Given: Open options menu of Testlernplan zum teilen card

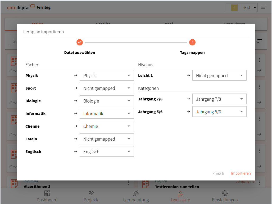Looking at the screenshot, I should [260, 183].
